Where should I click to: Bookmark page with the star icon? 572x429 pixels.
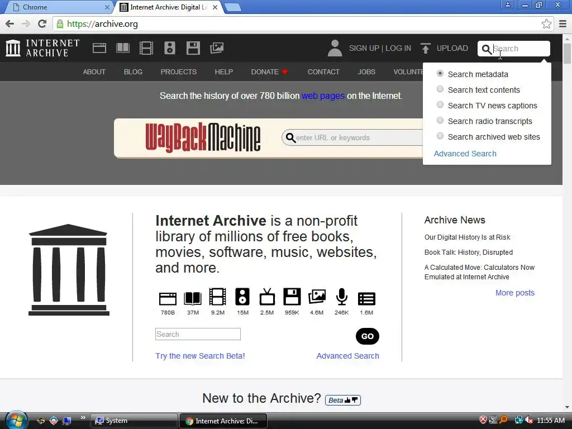tap(546, 24)
